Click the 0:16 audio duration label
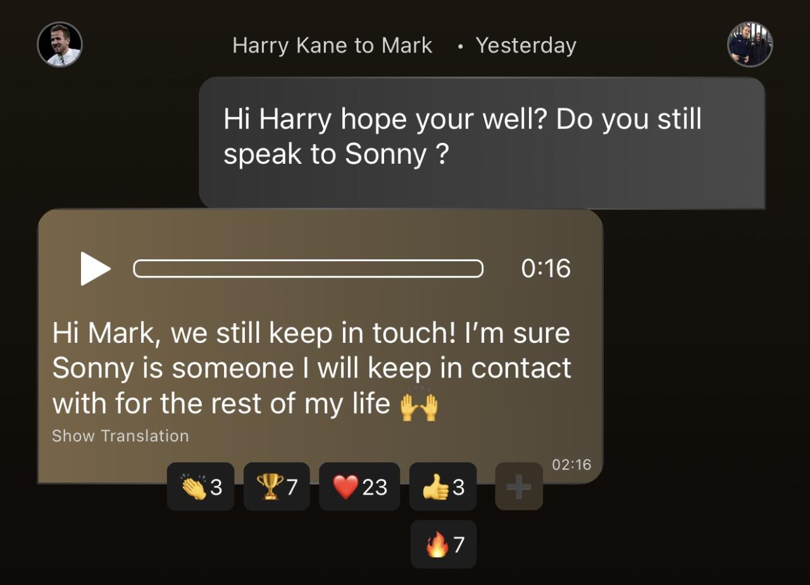Image resolution: width=810 pixels, height=585 pixels. pos(546,269)
